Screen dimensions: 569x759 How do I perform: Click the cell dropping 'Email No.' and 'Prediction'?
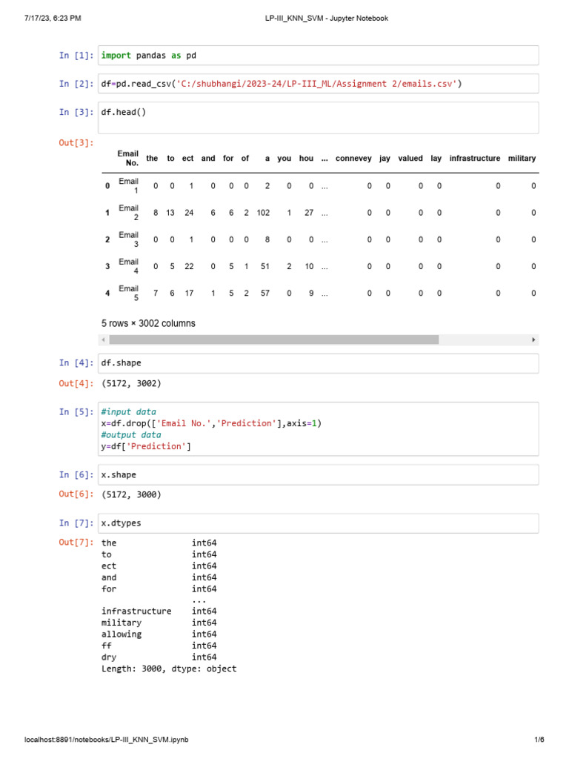click(319, 429)
